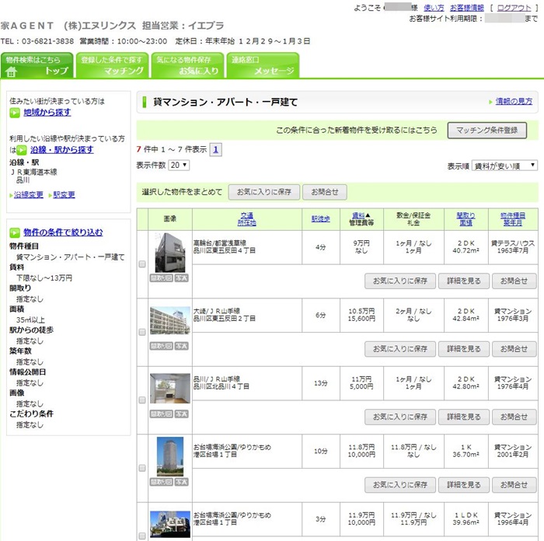Viewport: 544px width, 541px height.
Task: Click お問合せ for 大崎 listing
Action: click(514, 349)
